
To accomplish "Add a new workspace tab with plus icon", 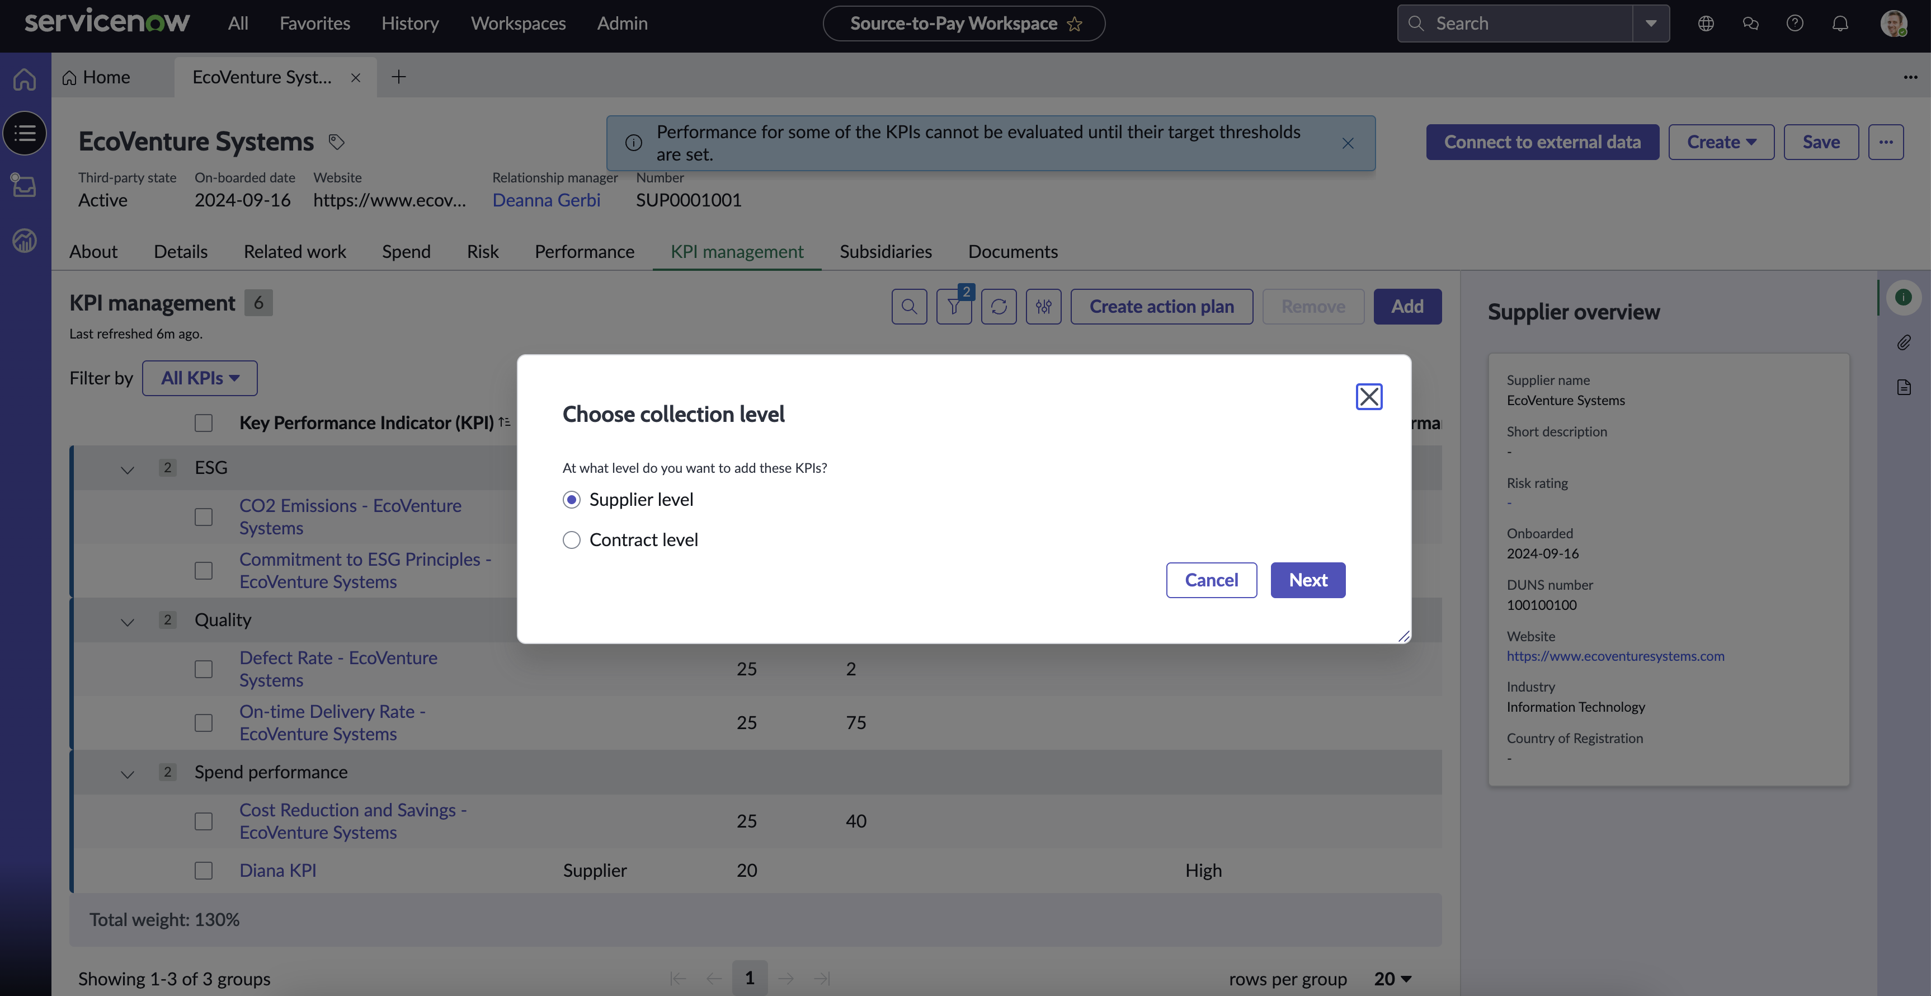I will 399,77.
